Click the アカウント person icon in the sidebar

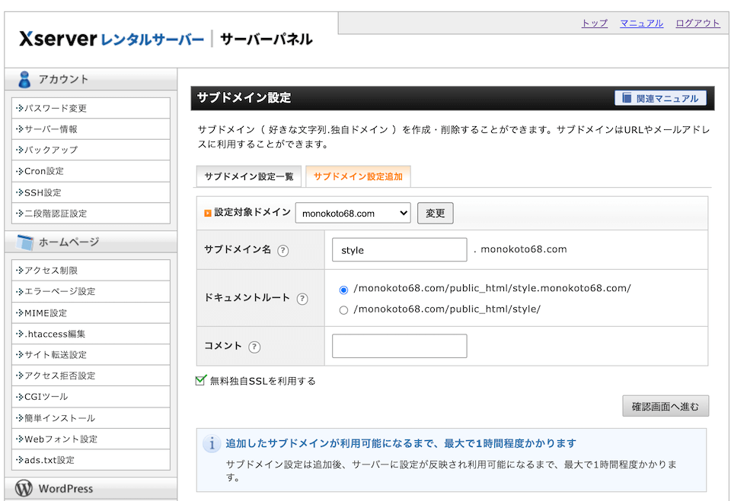click(26, 79)
